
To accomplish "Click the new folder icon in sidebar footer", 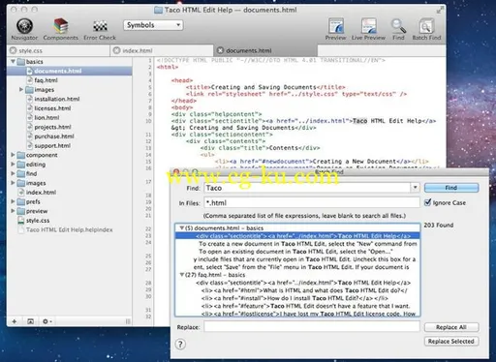I will click(30, 321).
